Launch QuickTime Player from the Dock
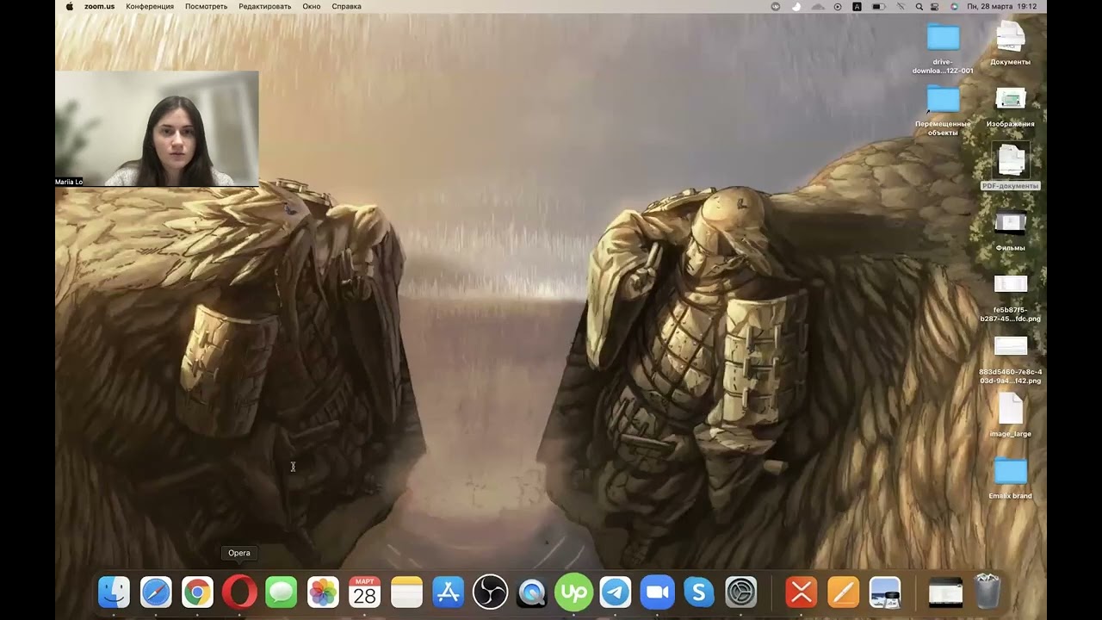Image resolution: width=1102 pixels, height=620 pixels. click(x=532, y=592)
